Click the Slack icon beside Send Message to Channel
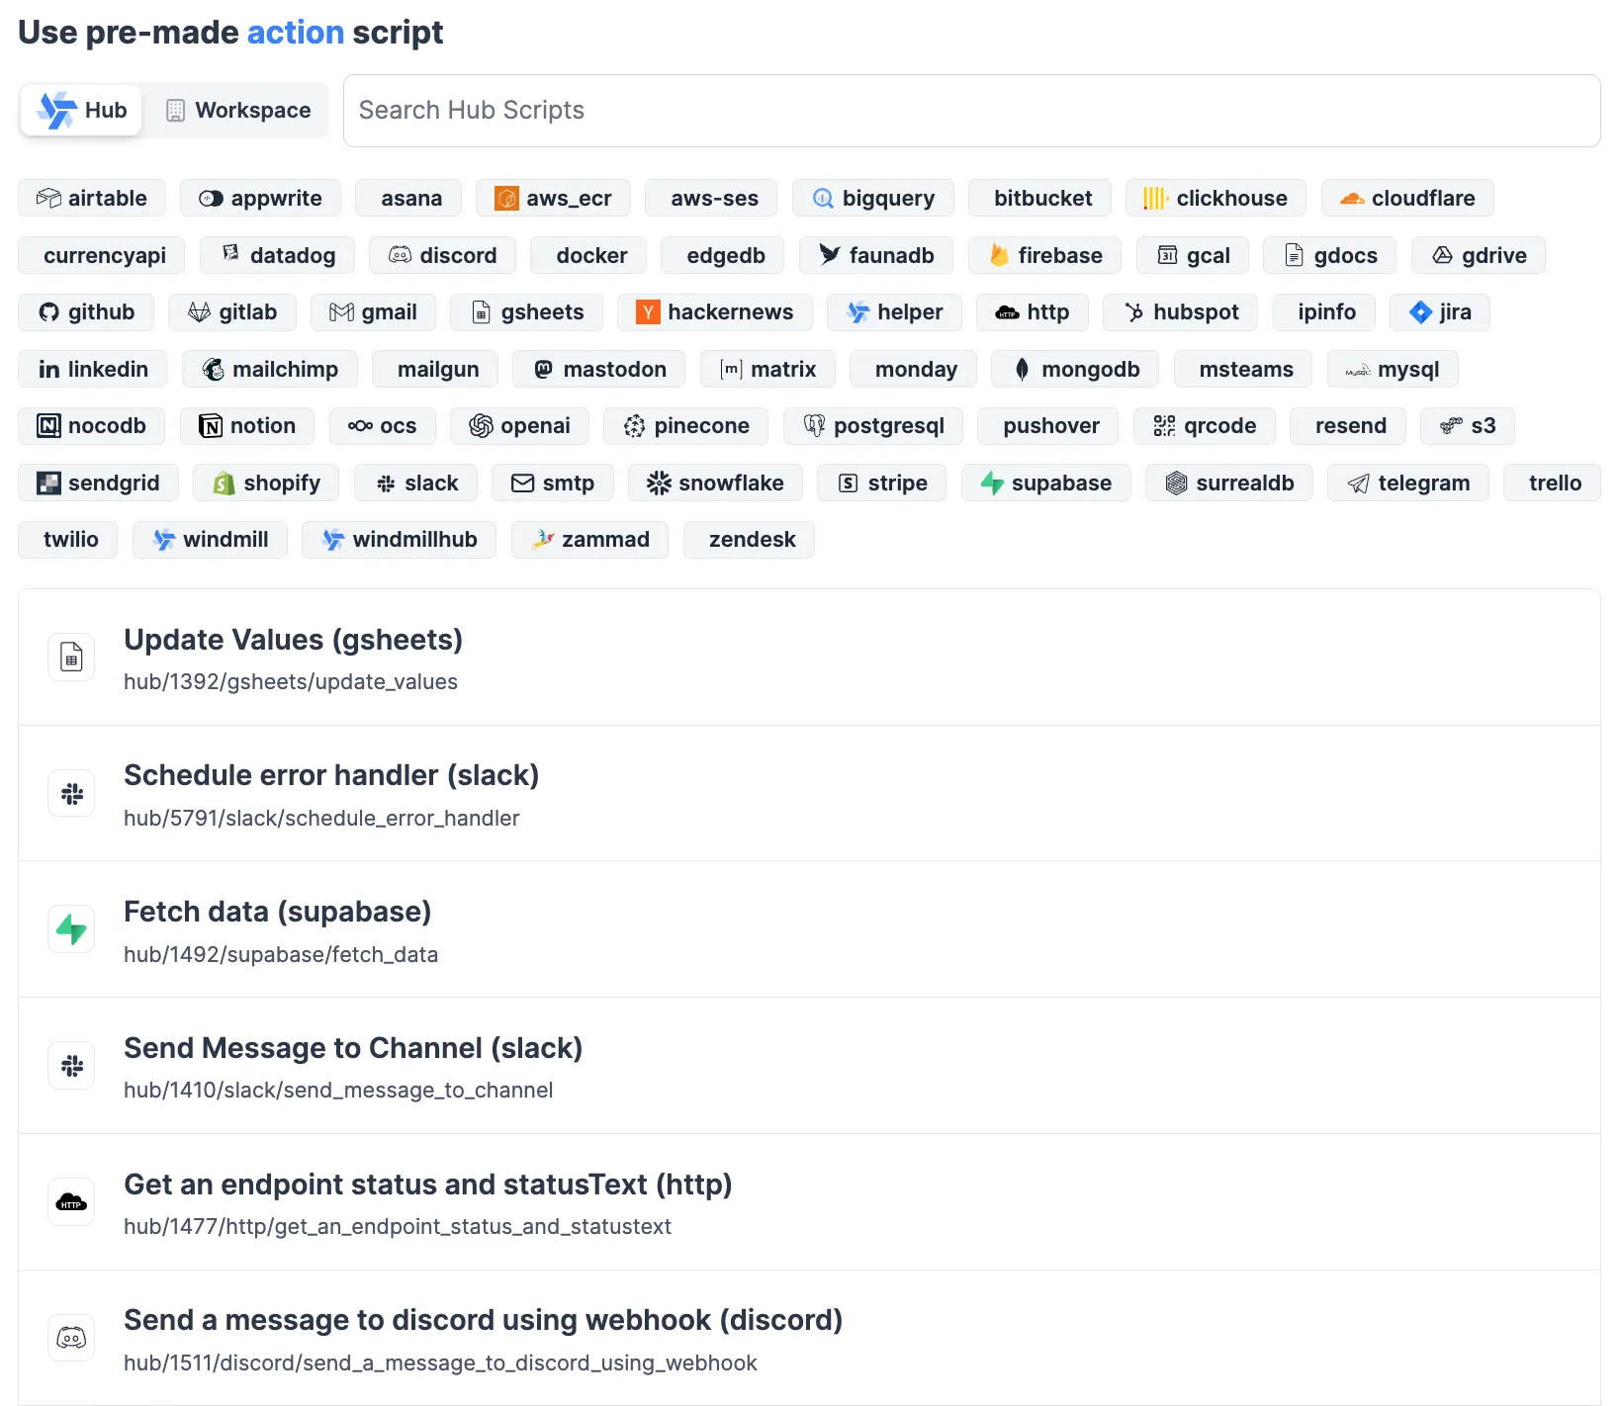The image size is (1620, 1406). click(x=71, y=1066)
